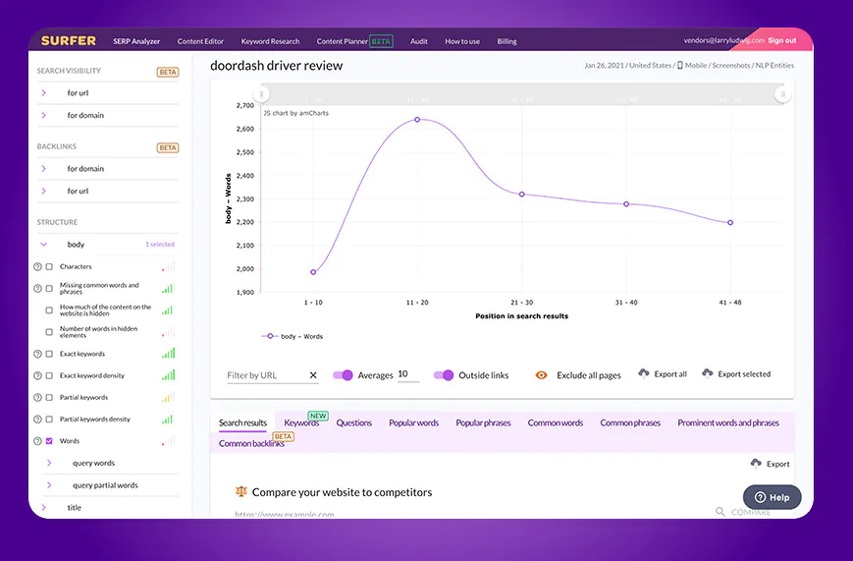This screenshot has height=561, width=853.
Task: Click the mobile device icon in header
Action: point(680,66)
